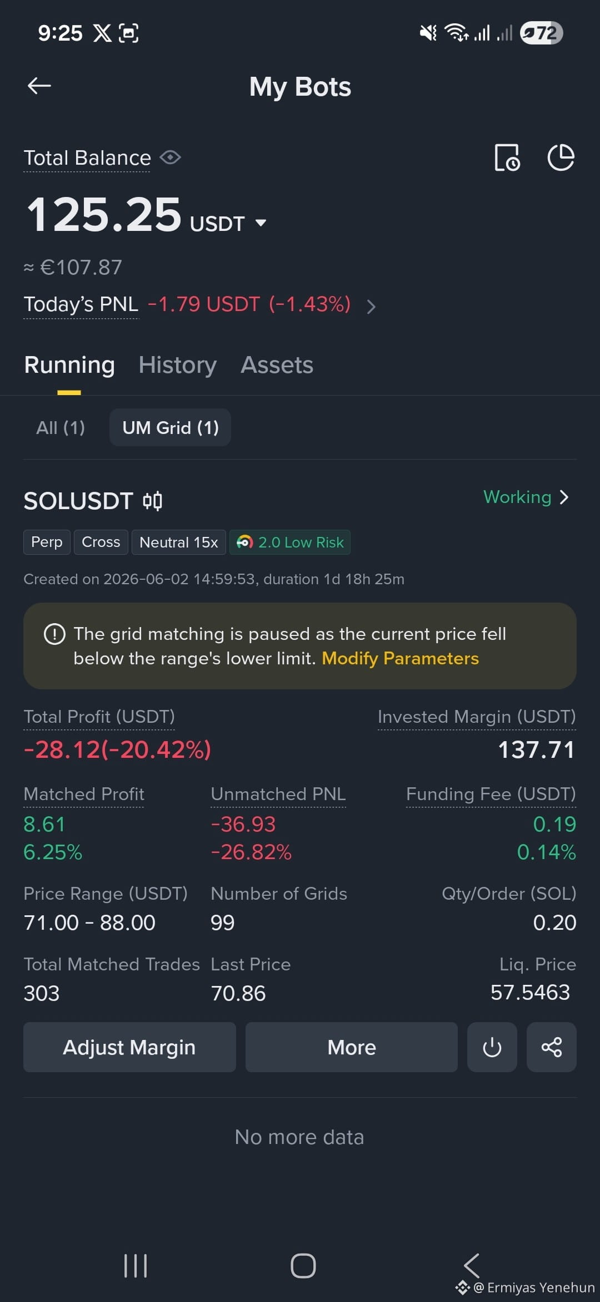This screenshot has height=1302, width=600.
Task: Select the UM Grid (1) filter
Action: pyautogui.click(x=171, y=427)
